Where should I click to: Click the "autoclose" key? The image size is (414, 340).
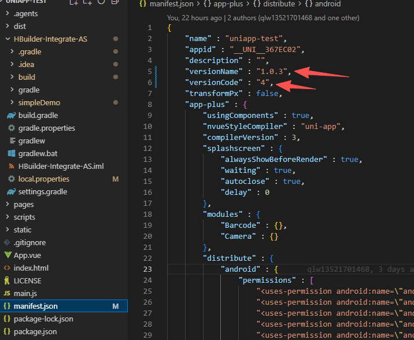tap(245, 182)
